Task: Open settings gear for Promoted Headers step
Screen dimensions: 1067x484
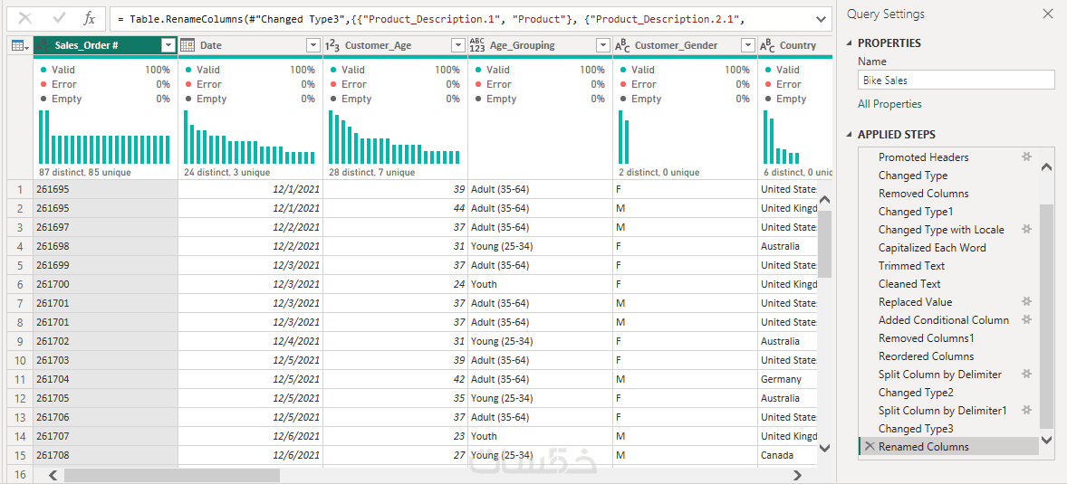Action: click(x=1026, y=157)
